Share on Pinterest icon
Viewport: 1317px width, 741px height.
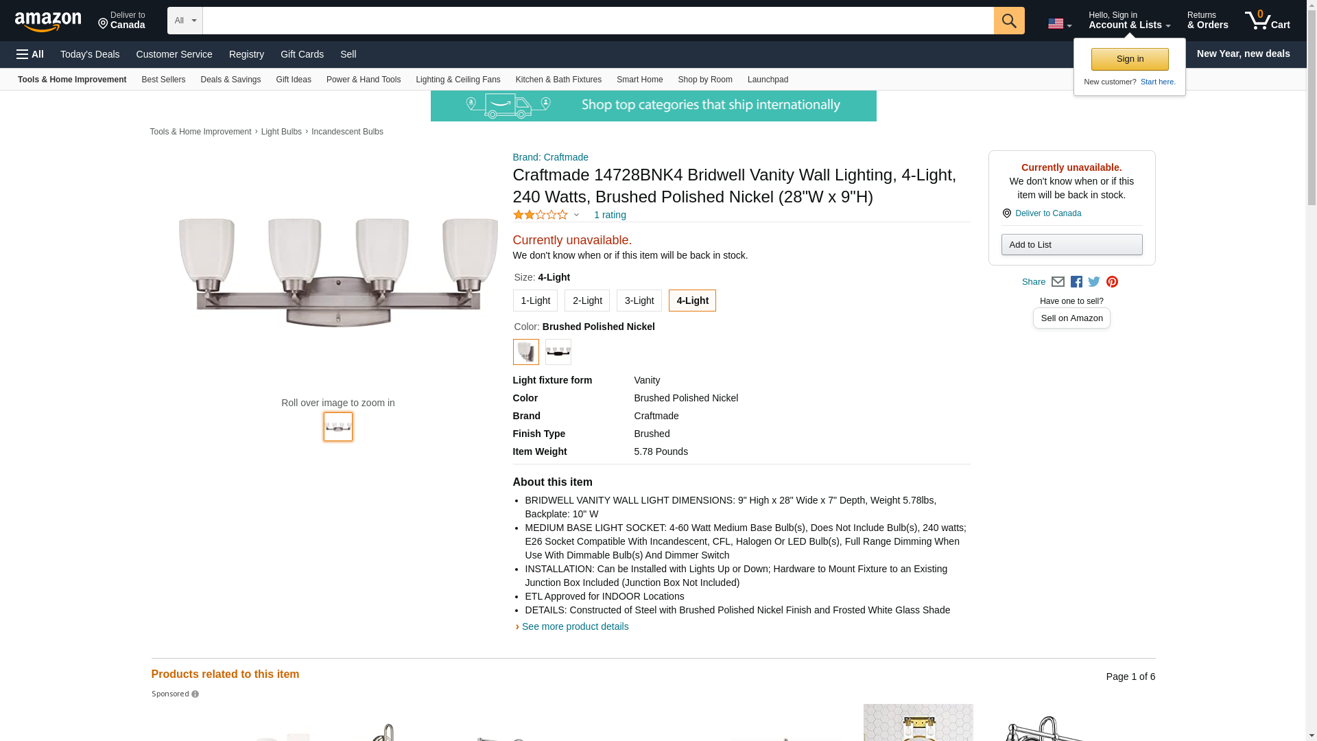1112,282
